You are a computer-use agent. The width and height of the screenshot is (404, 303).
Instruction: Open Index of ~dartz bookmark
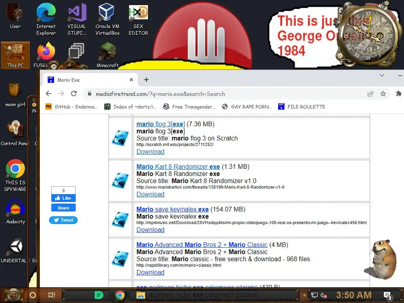[x=130, y=107]
